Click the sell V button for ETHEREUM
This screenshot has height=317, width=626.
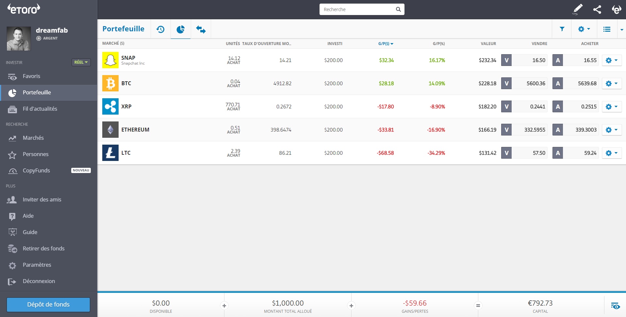pos(506,130)
